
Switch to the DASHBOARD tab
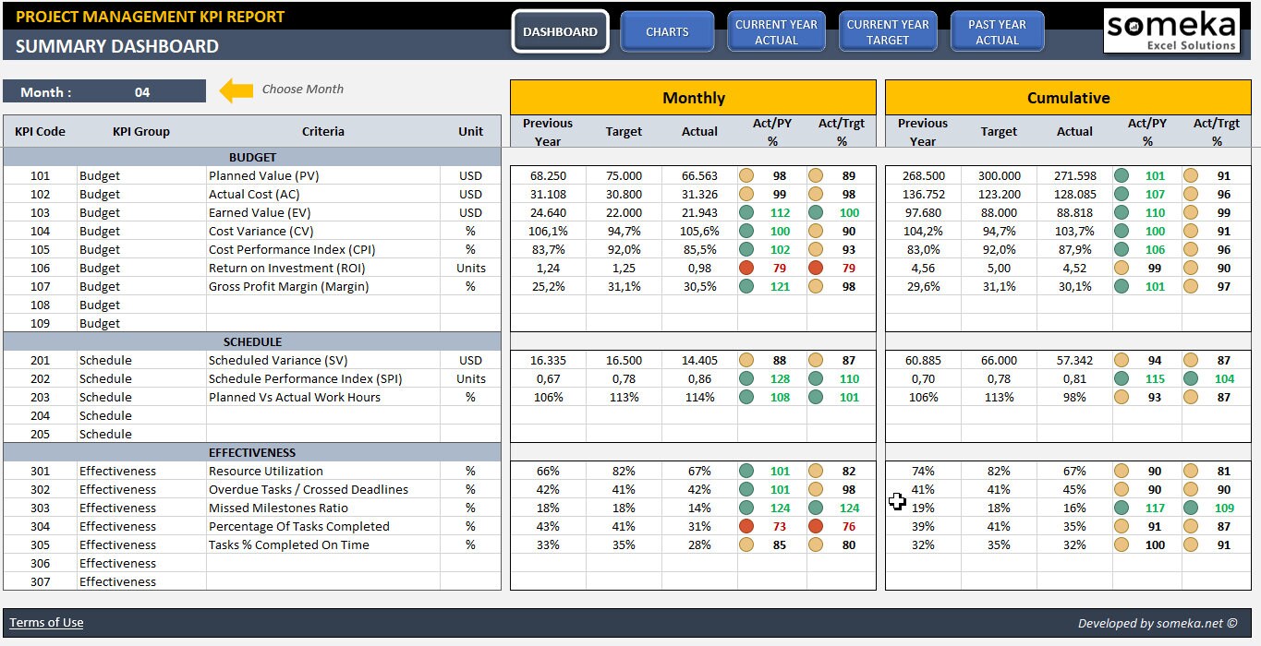coord(560,30)
